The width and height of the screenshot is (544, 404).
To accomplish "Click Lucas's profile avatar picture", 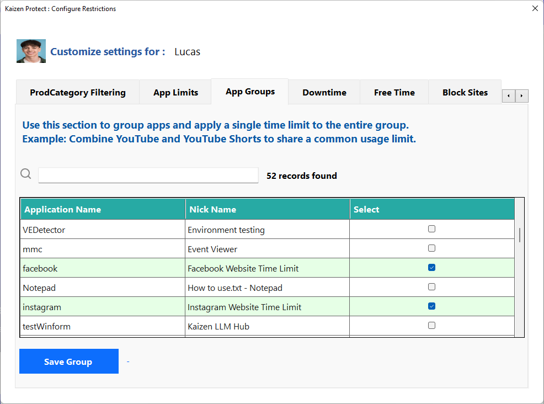I will coord(31,51).
